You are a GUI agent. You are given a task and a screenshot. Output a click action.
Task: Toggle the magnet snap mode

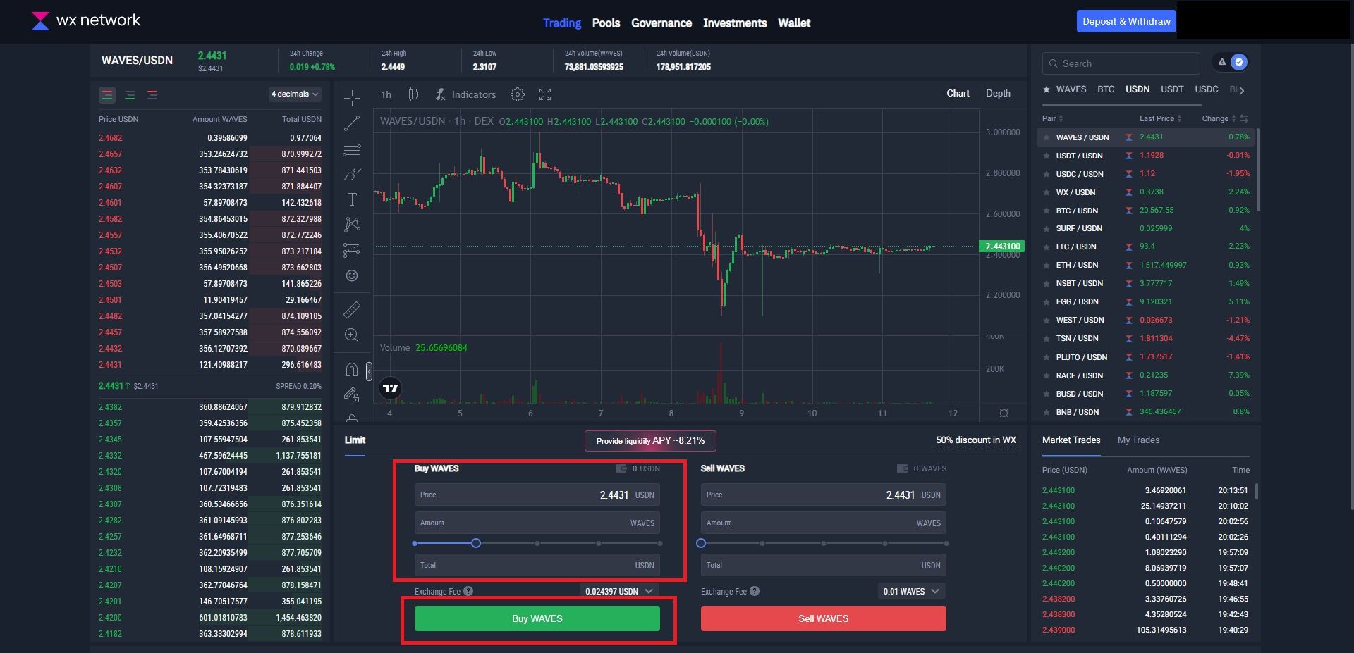click(x=352, y=369)
